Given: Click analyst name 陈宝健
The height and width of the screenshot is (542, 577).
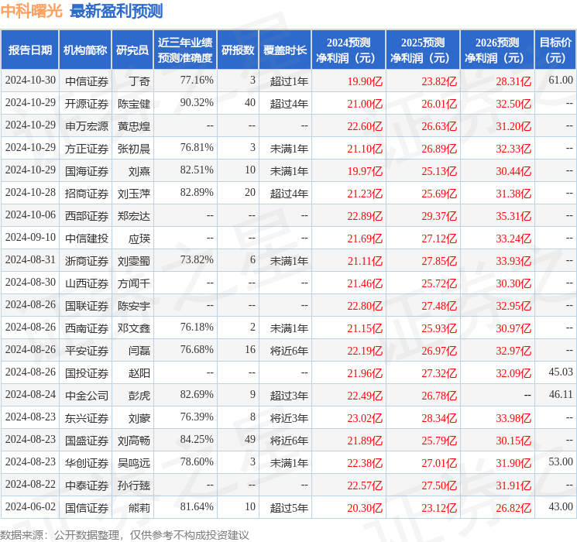Looking at the screenshot, I should pyautogui.click(x=133, y=104).
